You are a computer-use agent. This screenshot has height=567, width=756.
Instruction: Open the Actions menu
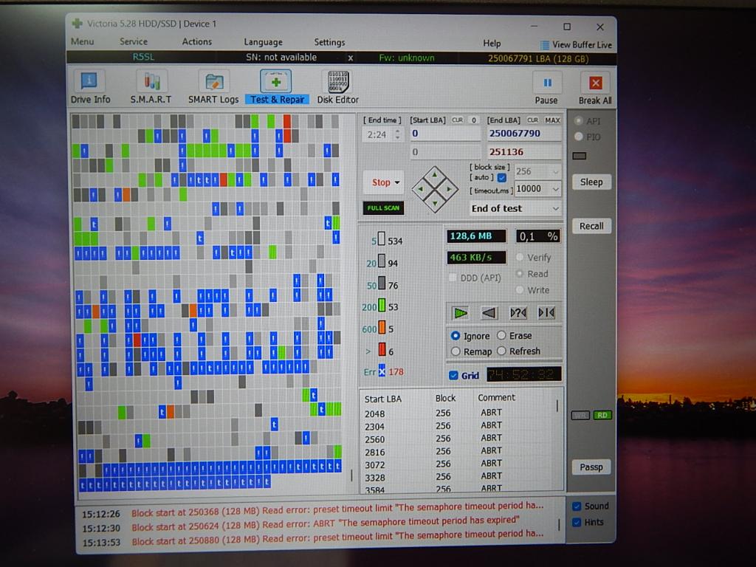[x=197, y=42]
